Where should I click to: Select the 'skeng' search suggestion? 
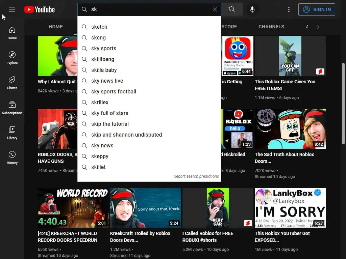[149, 38]
